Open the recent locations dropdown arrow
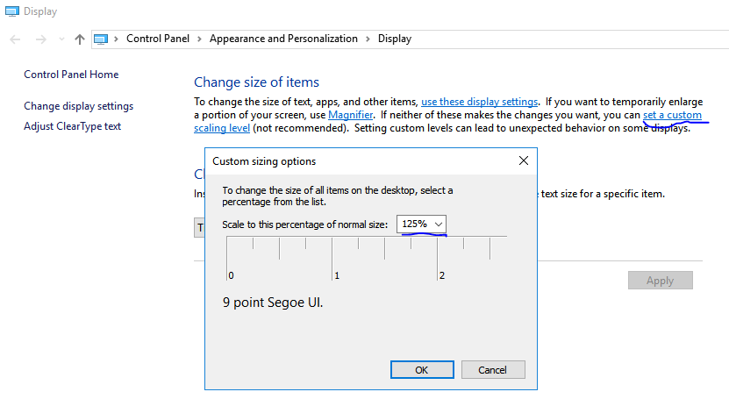This screenshot has width=729, height=399. [x=61, y=39]
